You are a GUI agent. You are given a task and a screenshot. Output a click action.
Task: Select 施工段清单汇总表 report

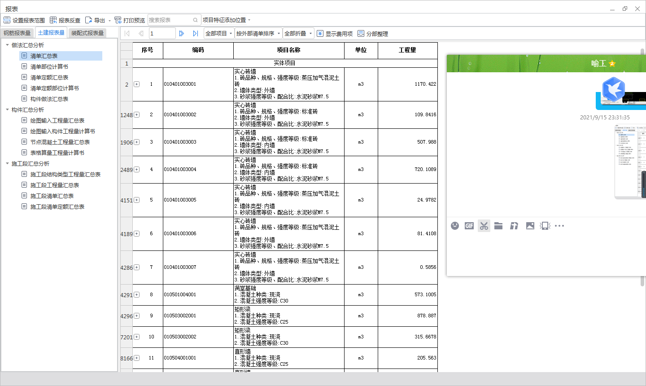[x=52, y=196]
